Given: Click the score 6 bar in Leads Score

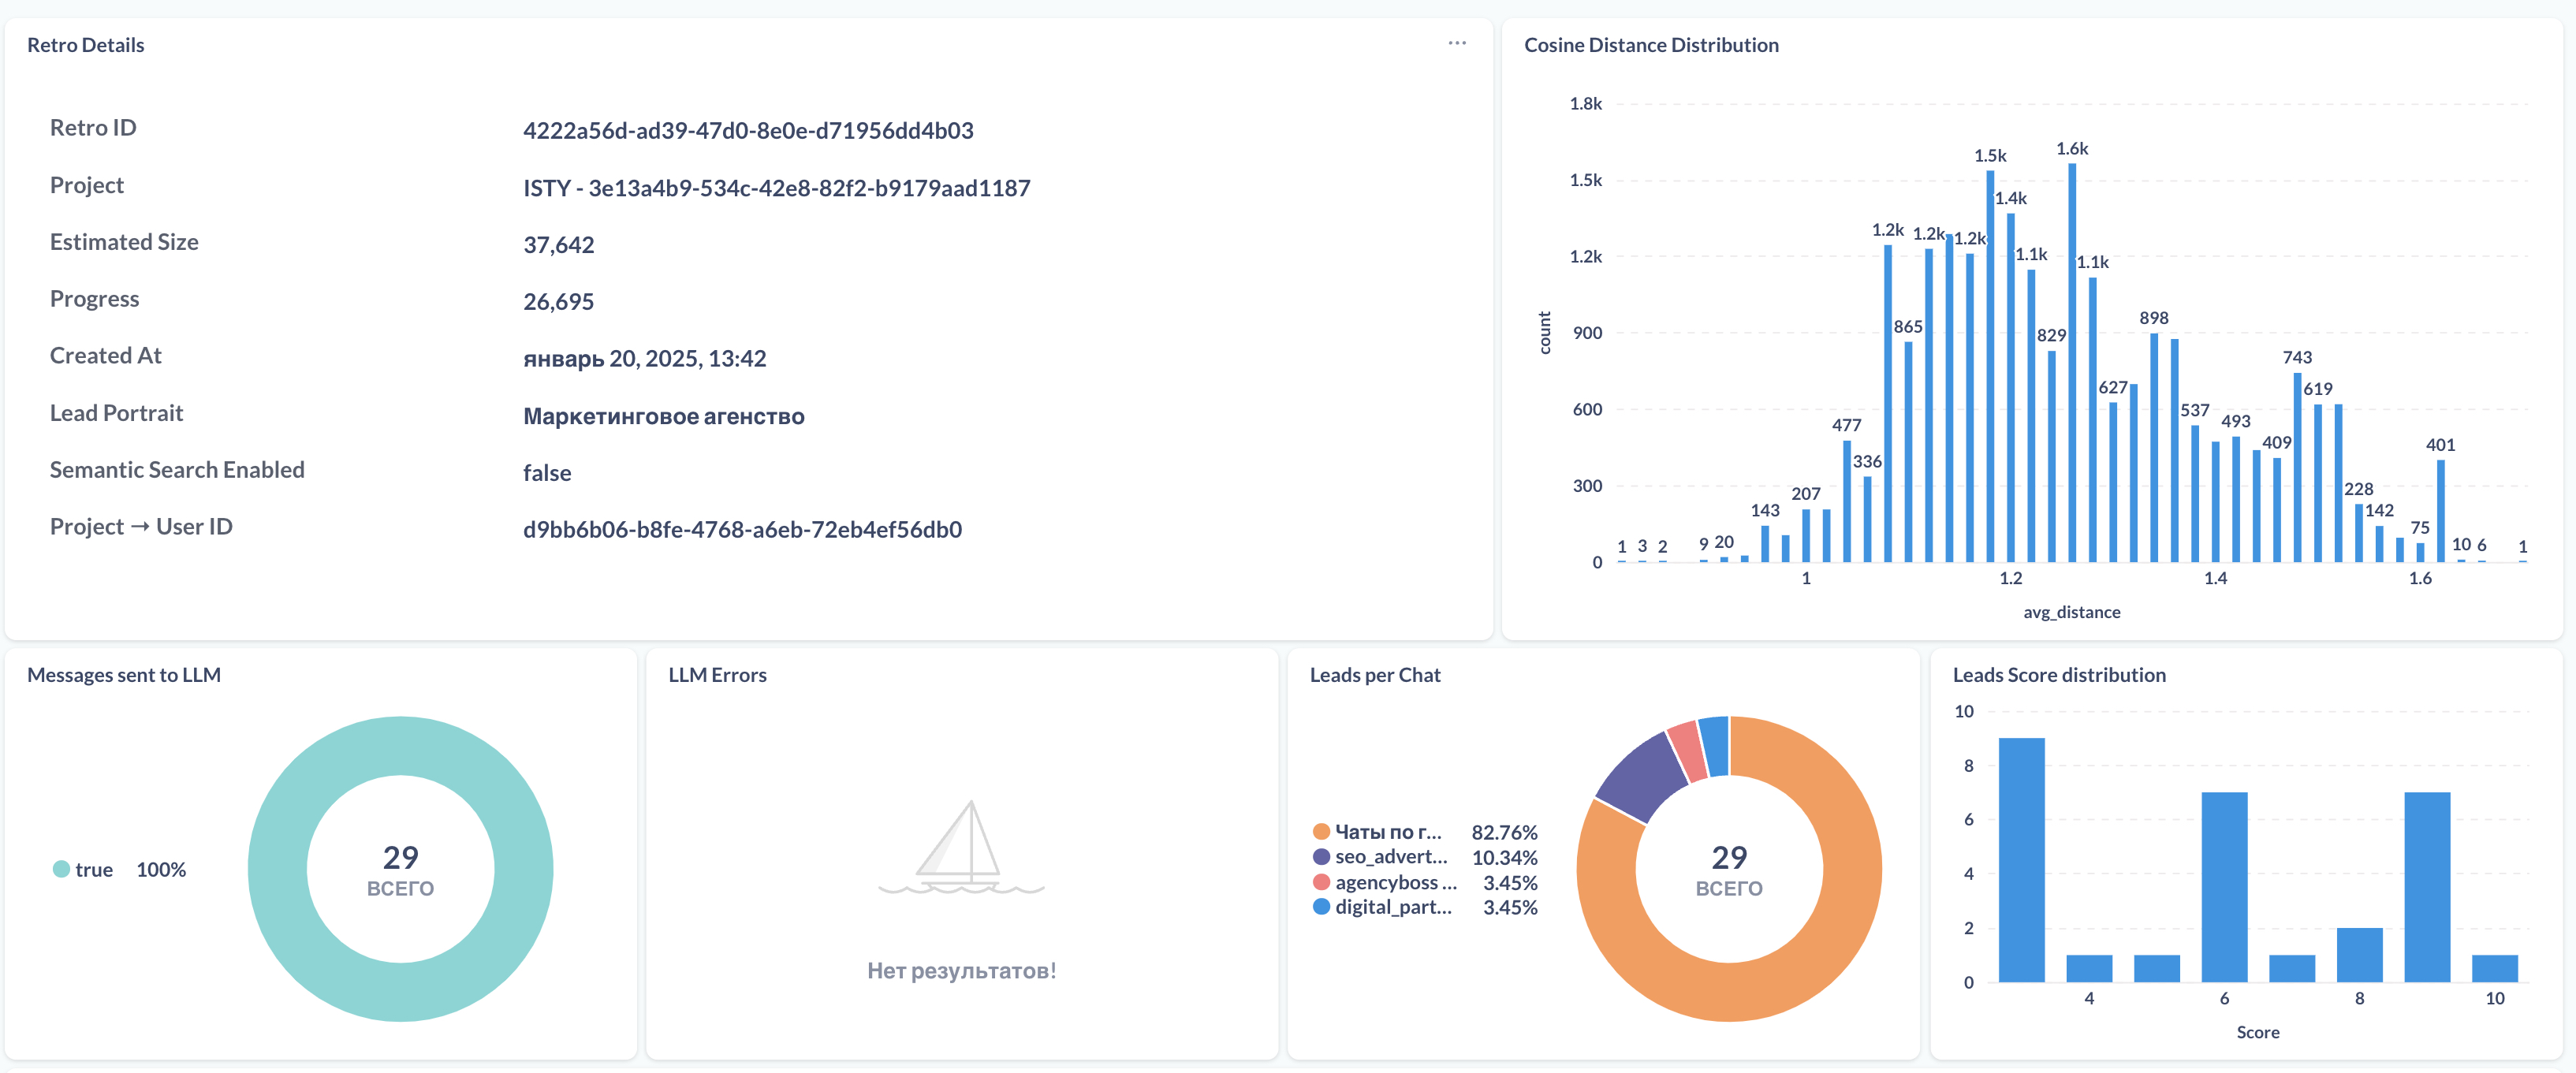Looking at the screenshot, I should click(x=2224, y=887).
